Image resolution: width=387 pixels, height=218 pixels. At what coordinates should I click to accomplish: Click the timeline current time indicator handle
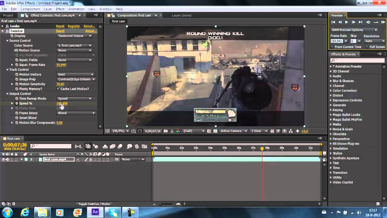click(262, 148)
